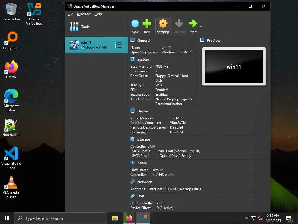This screenshot has height=224, width=298.
Task: Click the taskbar clock showing 5:18 AM
Action: [x=273, y=218]
